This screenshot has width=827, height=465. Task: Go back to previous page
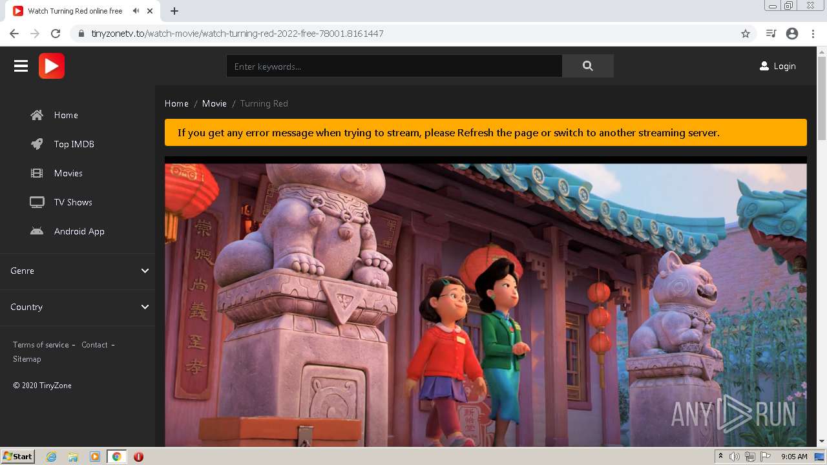click(14, 34)
